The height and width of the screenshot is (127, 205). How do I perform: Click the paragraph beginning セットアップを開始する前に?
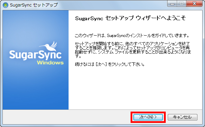[x=133, y=50]
